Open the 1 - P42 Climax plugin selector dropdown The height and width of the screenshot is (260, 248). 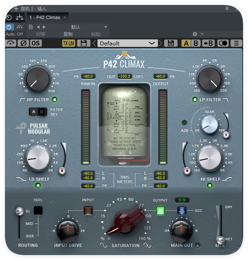coord(47,17)
